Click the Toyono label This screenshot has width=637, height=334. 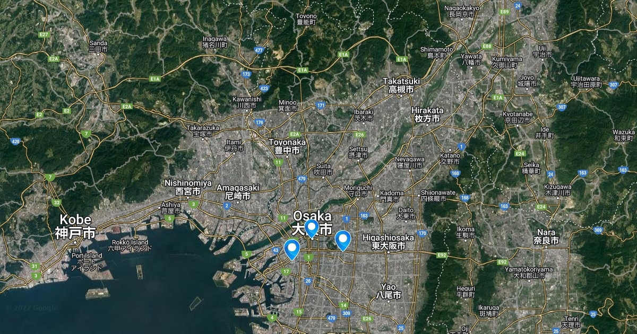pos(306,19)
